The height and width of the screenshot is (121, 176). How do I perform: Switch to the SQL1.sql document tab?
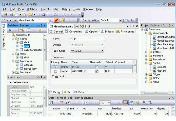pos(83,26)
